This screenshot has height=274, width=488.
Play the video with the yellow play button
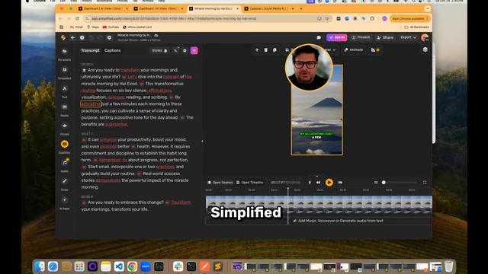click(329, 183)
